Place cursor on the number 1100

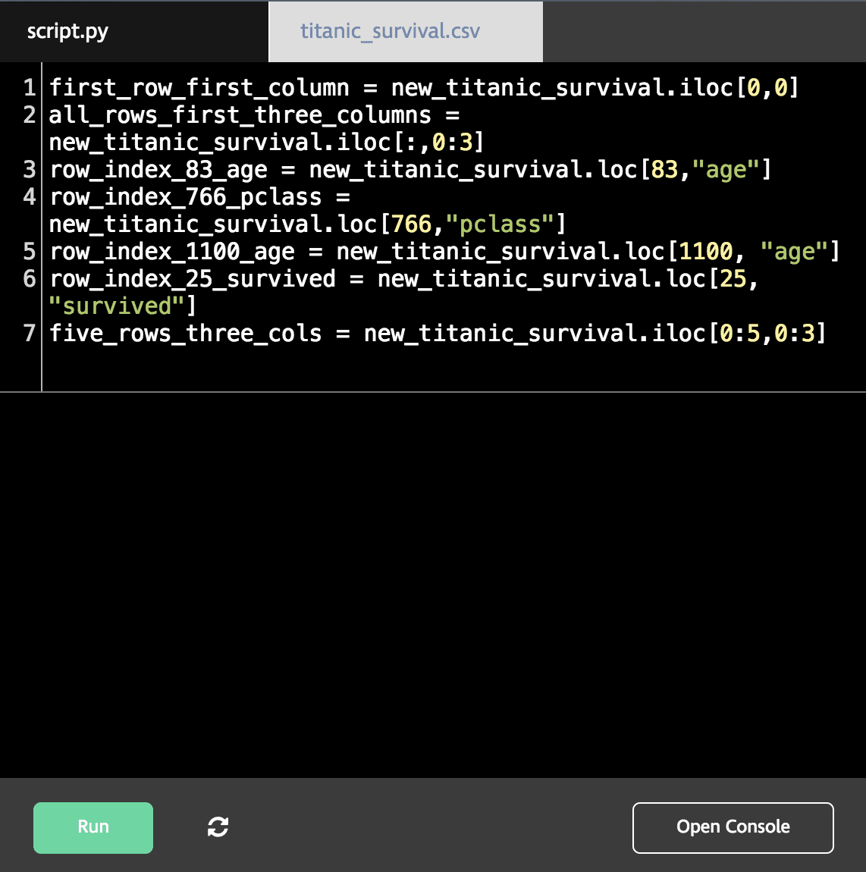(x=706, y=252)
